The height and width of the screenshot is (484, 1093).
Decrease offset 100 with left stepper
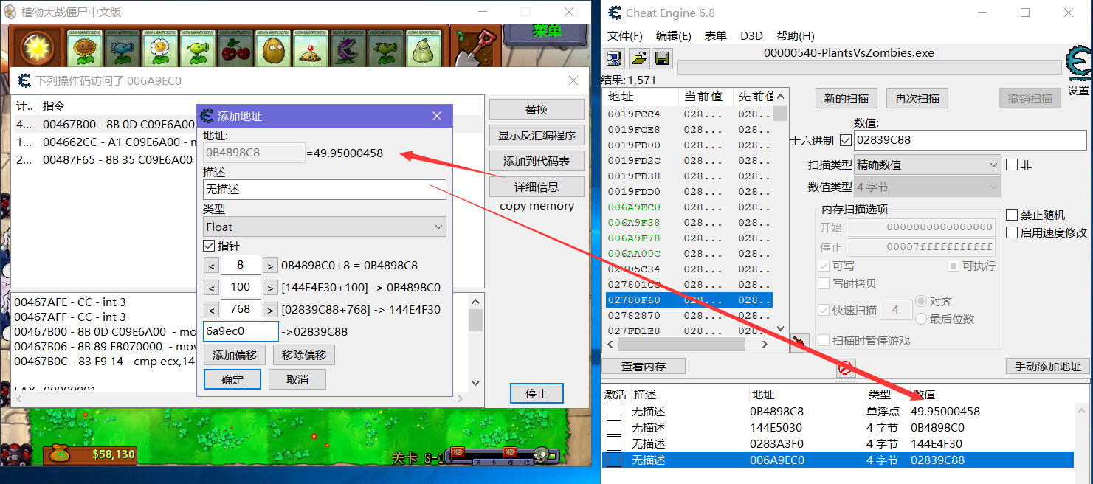point(211,288)
